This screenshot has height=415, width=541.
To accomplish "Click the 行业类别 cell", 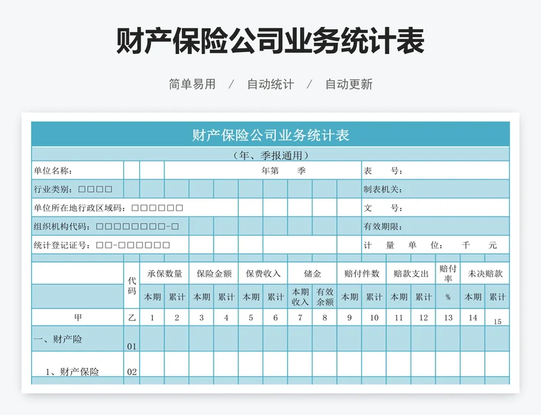I will tap(78, 189).
